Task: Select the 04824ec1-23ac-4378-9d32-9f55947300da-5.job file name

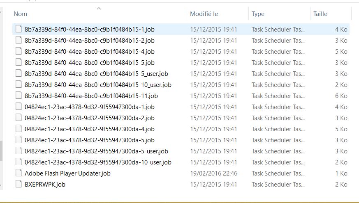Action: coord(89,140)
